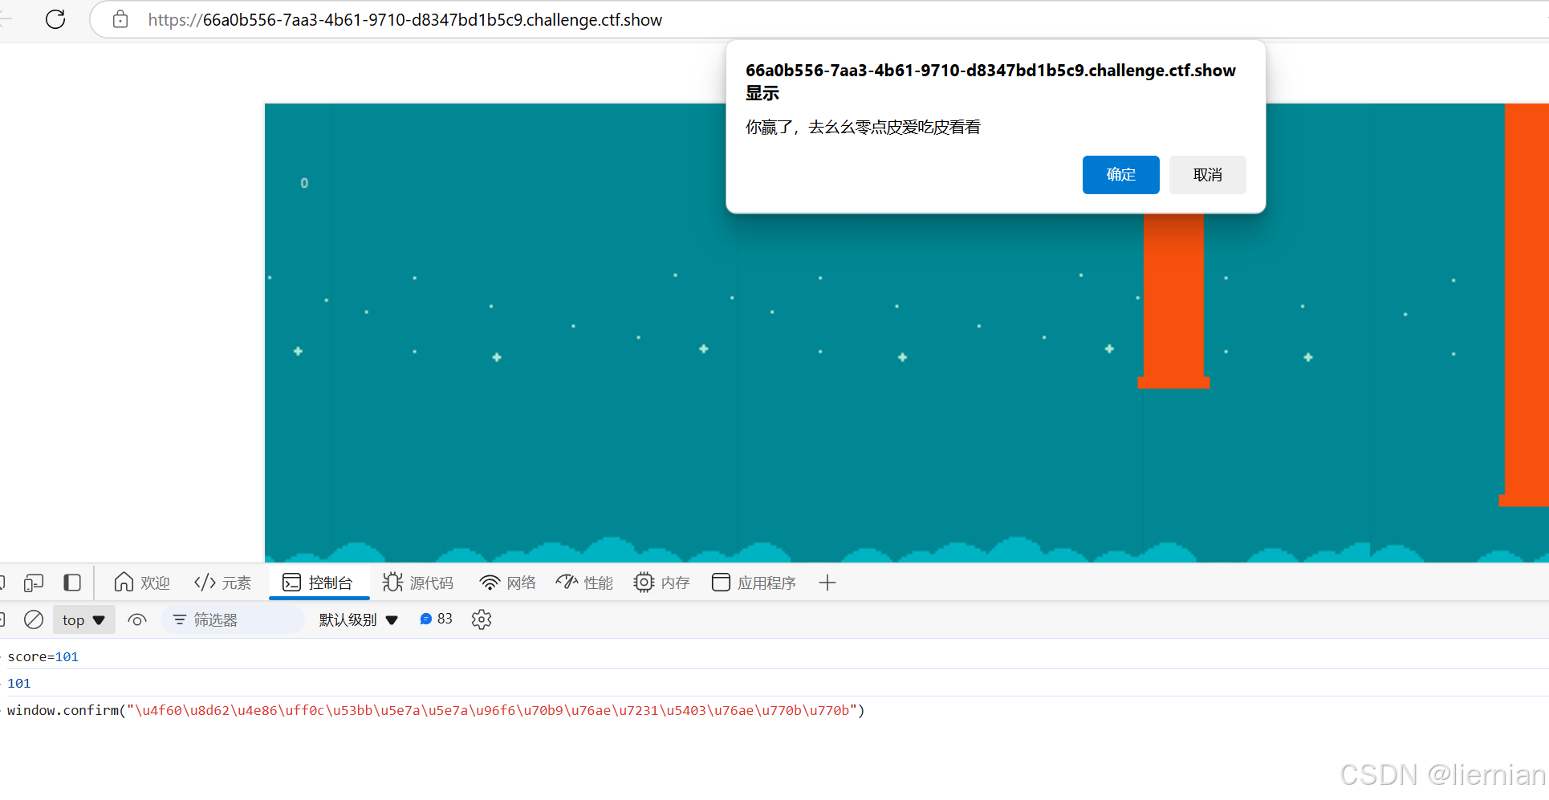Click the game score counter 0
1549x800 pixels.
304,183
